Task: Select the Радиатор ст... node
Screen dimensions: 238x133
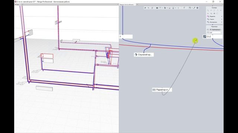Action: pos(162,90)
